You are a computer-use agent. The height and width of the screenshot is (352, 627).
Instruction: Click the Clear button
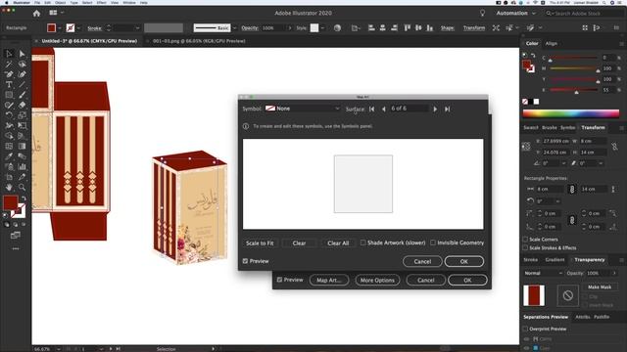(299, 243)
